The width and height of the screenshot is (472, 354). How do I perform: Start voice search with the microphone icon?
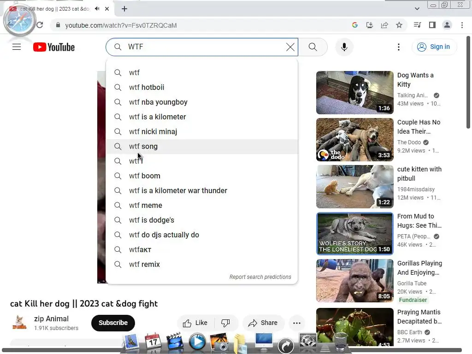[344, 47]
